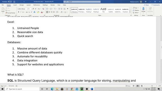Click the Windows taskbar search field
This screenshot has height=91, width=162.
(x=22, y=89)
